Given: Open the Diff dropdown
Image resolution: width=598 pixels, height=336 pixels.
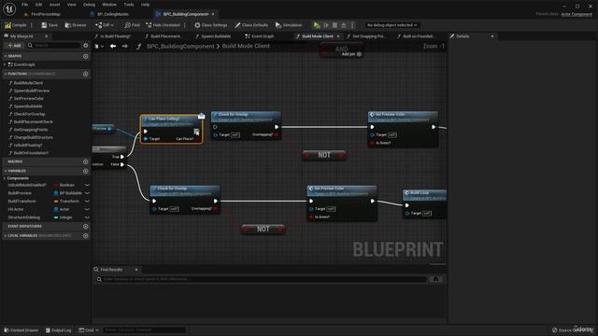Looking at the screenshot, I should tap(105, 25).
